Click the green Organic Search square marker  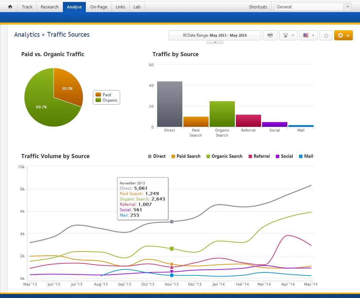[172, 249]
